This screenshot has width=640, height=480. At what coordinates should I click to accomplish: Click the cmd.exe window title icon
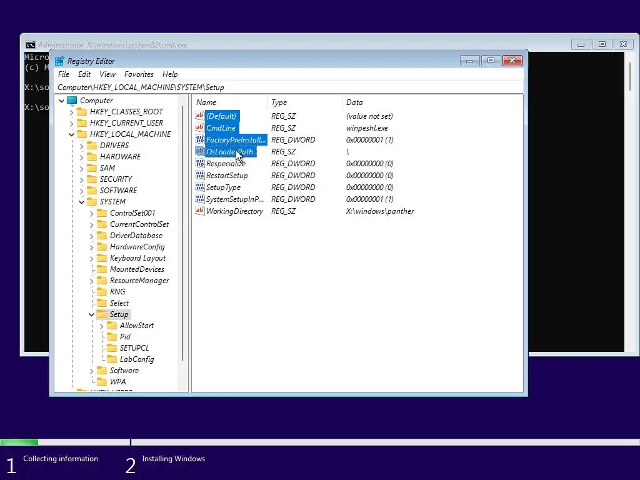pyautogui.click(x=31, y=44)
